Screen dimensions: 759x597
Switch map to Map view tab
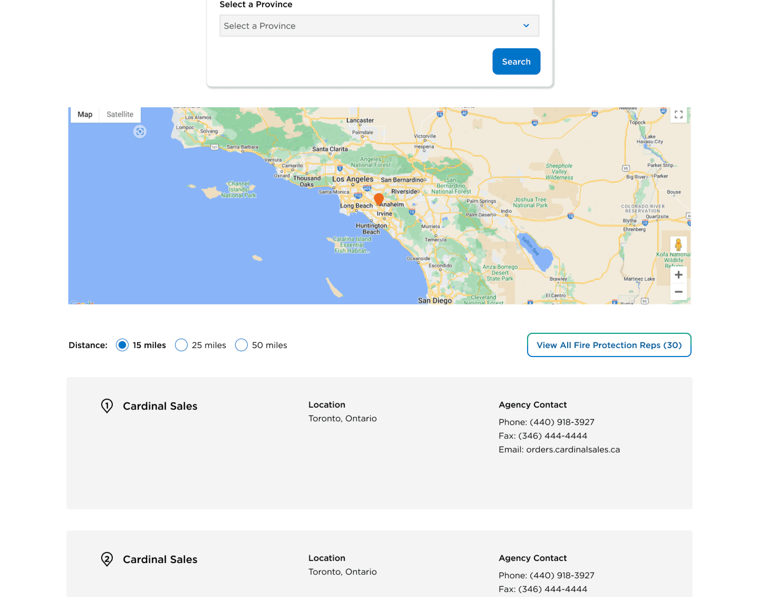[x=85, y=114]
